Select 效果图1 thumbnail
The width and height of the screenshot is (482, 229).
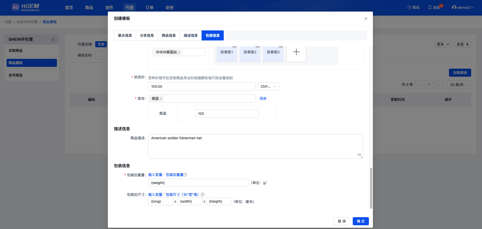227,54
